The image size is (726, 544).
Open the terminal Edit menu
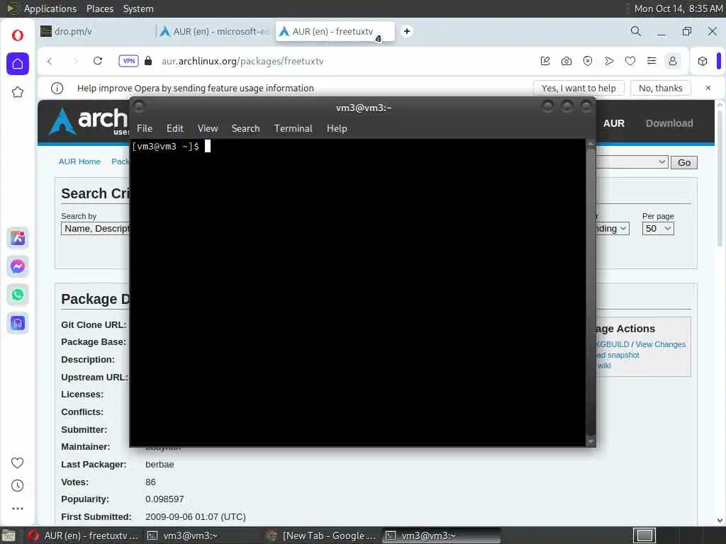[x=175, y=129]
